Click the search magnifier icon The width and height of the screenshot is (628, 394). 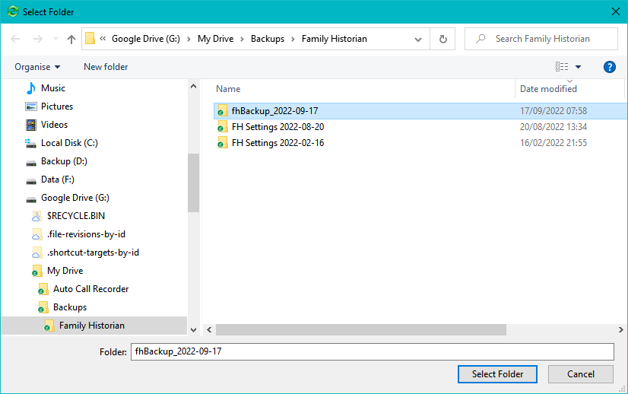tap(481, 39)
